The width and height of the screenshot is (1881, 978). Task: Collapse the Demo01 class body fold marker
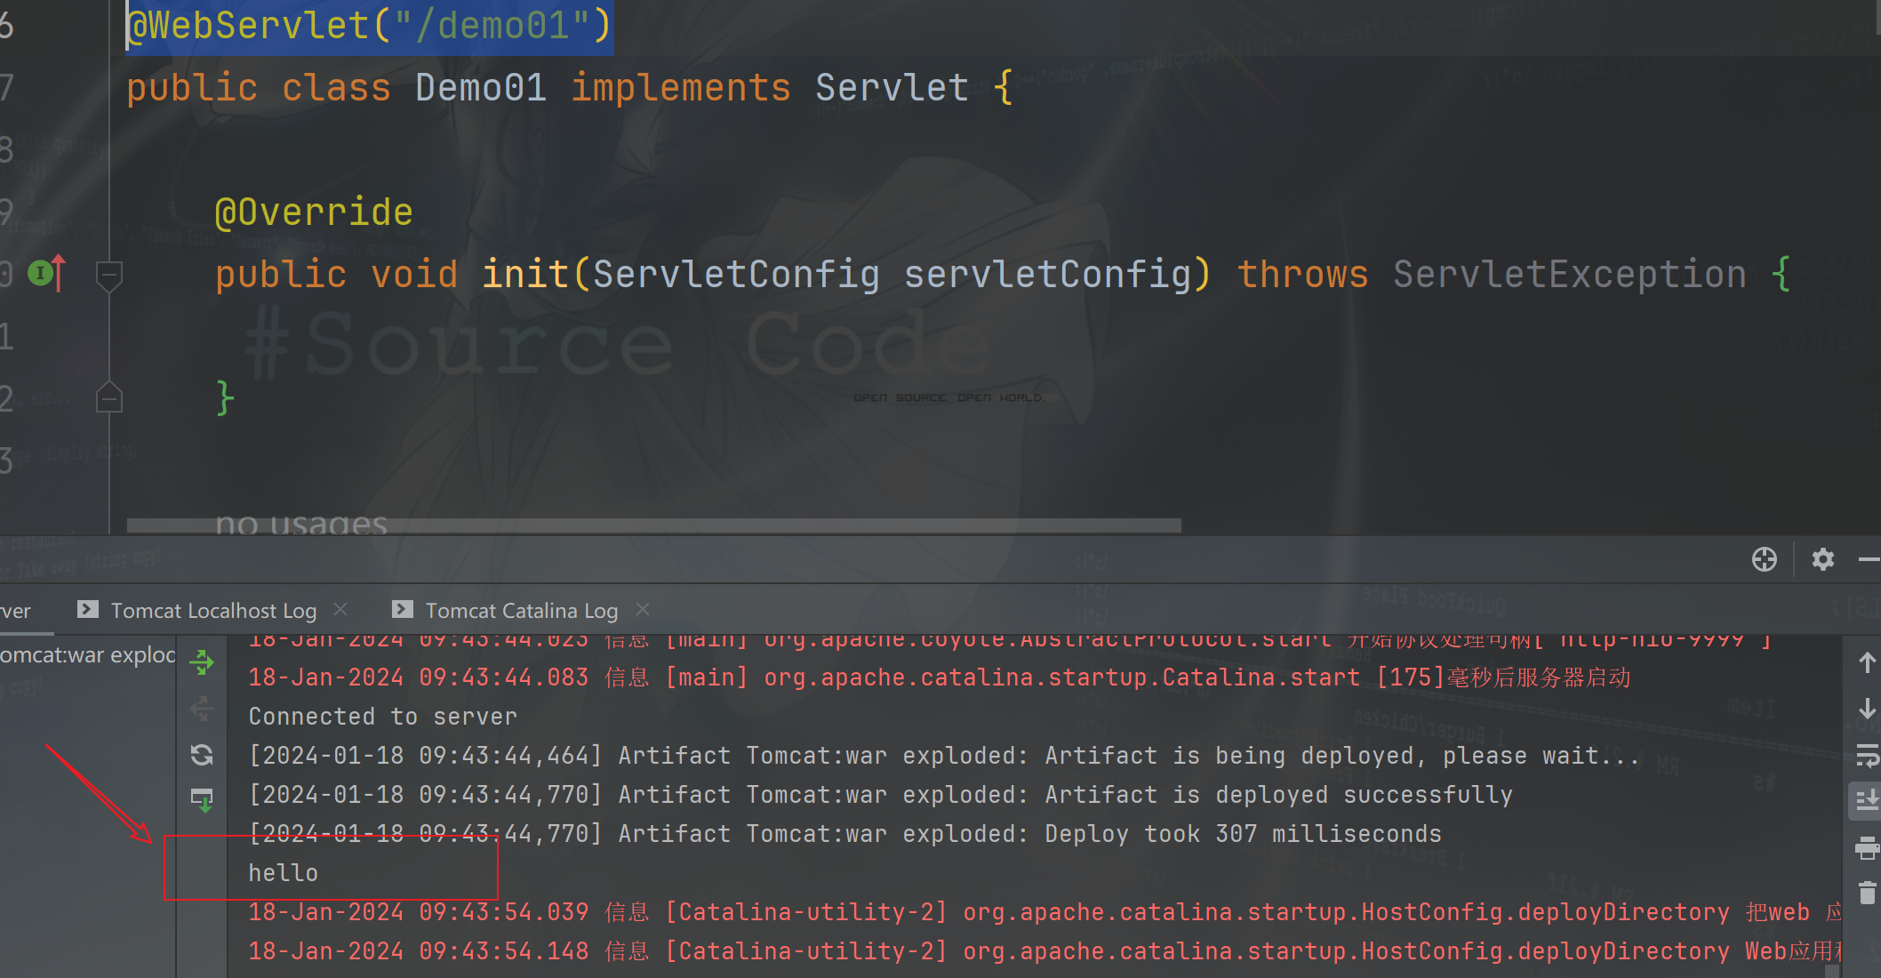tap(108, 397)
